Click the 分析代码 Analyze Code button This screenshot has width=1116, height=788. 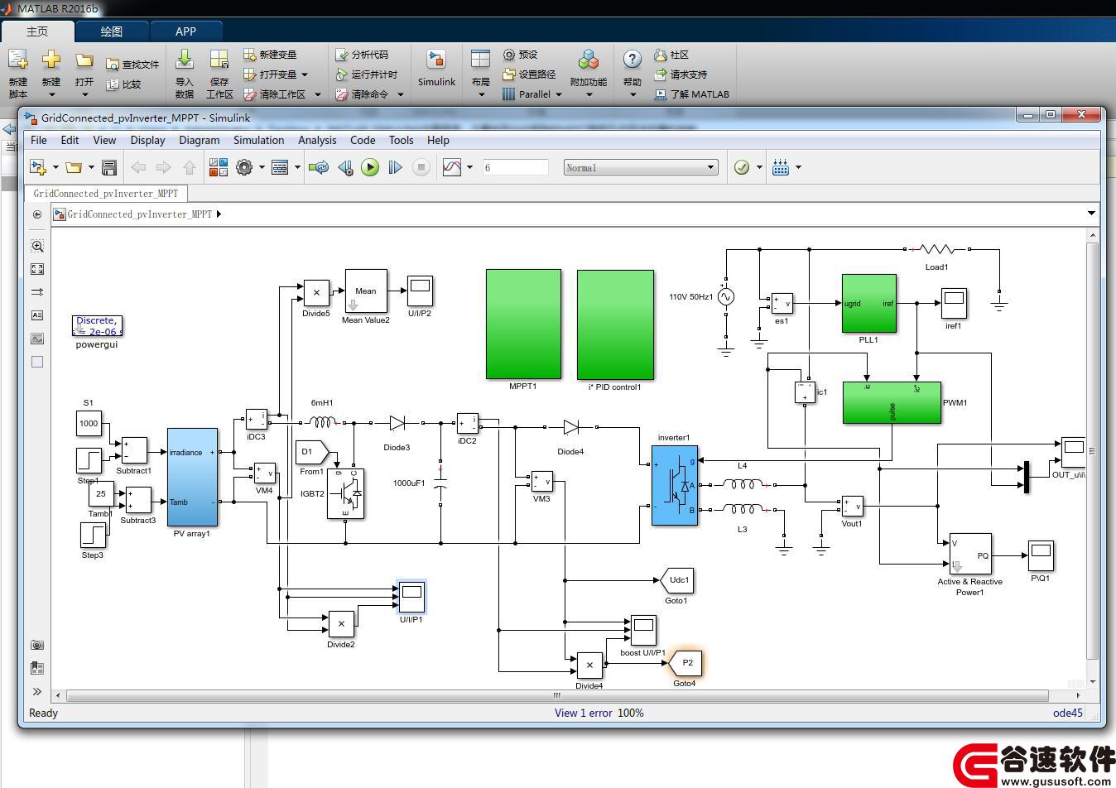(362, 55)
